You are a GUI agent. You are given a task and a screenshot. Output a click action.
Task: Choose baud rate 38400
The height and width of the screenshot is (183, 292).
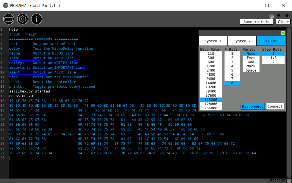[211, 91]
